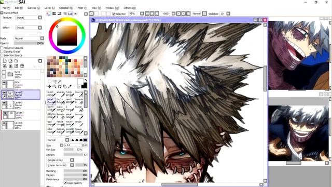The width and height of the screenshot is (332, 187).
Task: Adjust the brush Density slider
Action: click(x=76, y=155)
